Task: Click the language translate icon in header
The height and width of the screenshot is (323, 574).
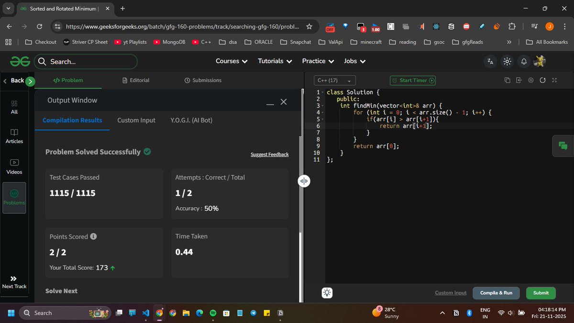Action: click(490, 61)
